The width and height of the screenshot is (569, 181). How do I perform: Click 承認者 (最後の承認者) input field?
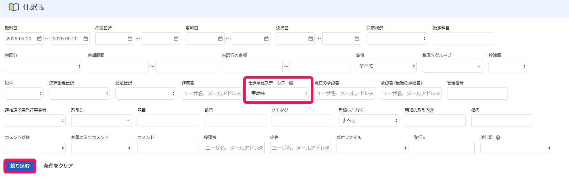pos(411,93)
